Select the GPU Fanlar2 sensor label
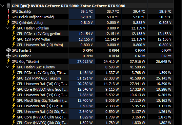Viewport: 182px width, 125px height. pos(21,56)
